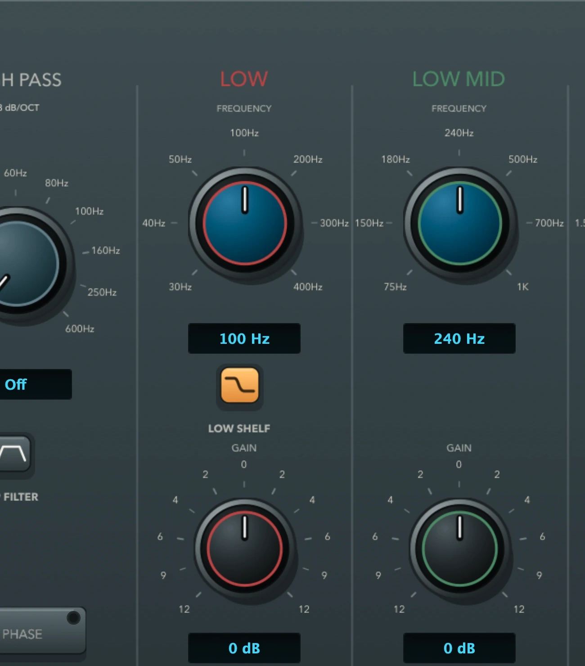Click the 500Hz mark on Low Mid knob
585x666 pixels.
point(523,159)
